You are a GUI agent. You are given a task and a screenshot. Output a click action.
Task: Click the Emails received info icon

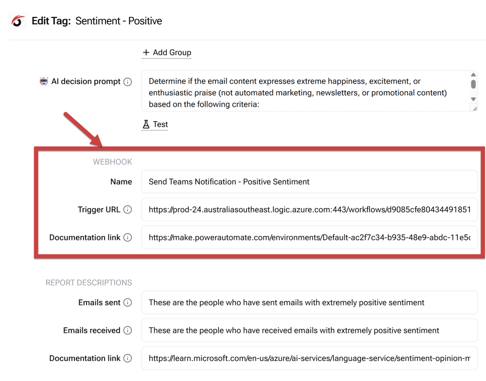(128, 330)
